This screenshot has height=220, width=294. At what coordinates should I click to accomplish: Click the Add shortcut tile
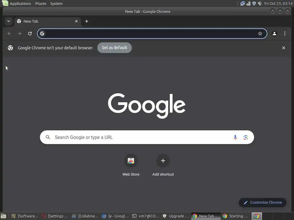point(163,165)
